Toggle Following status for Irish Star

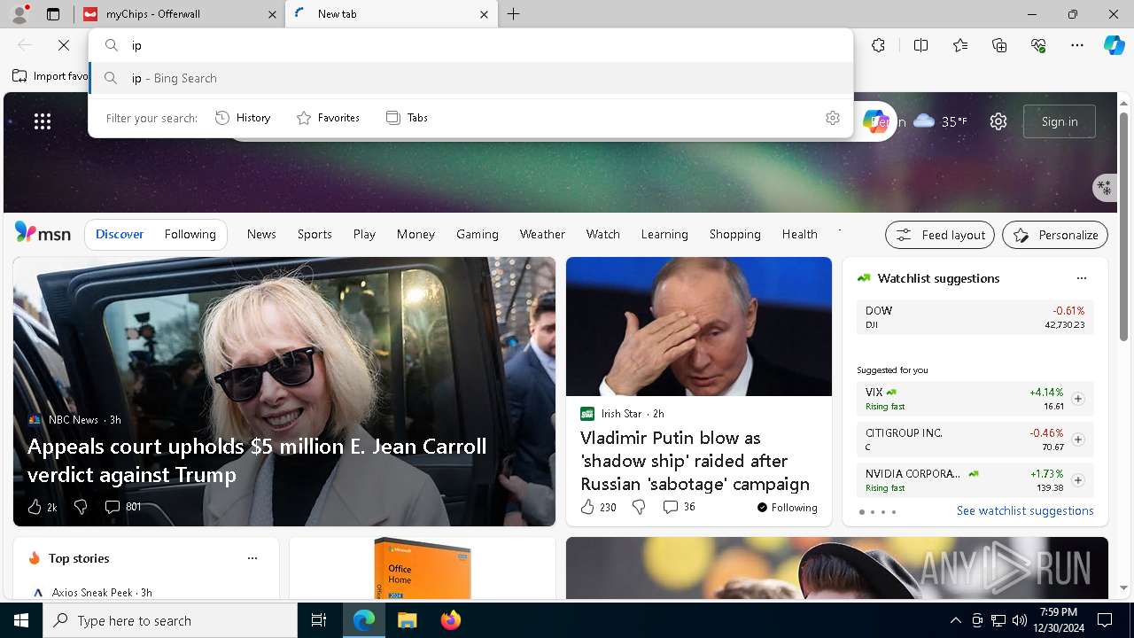tap(787, 508)
